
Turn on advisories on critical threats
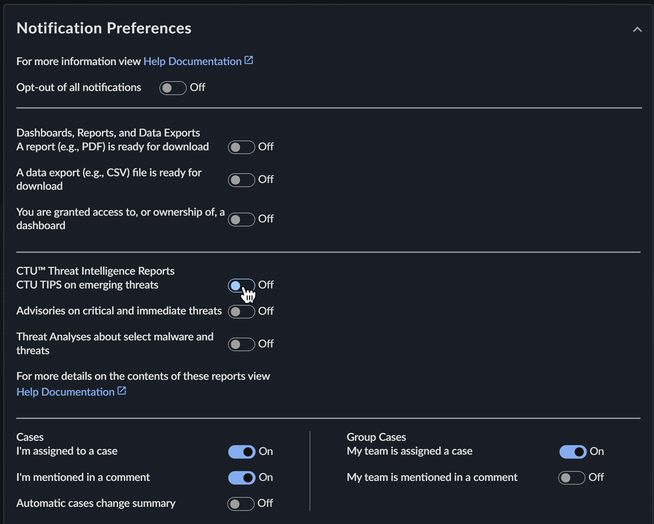click(x=241, y=311)
